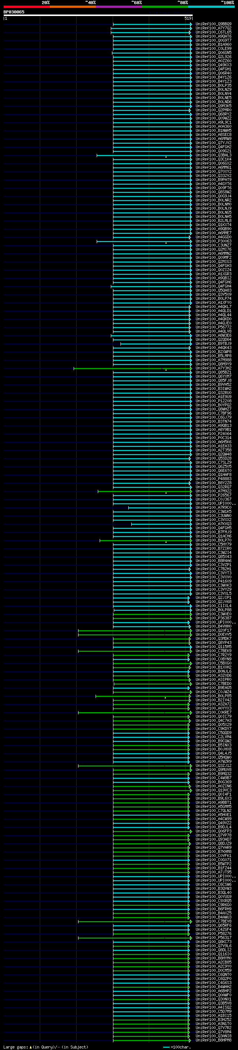Click the white query sequence ruler bar
Screen dimensions: 238x1050
[x=98, y=15]
